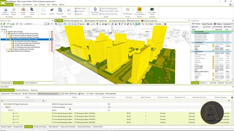Launch the Texture Editor
The height and width of the screenshot is (131, 234).
click(32, 11)
